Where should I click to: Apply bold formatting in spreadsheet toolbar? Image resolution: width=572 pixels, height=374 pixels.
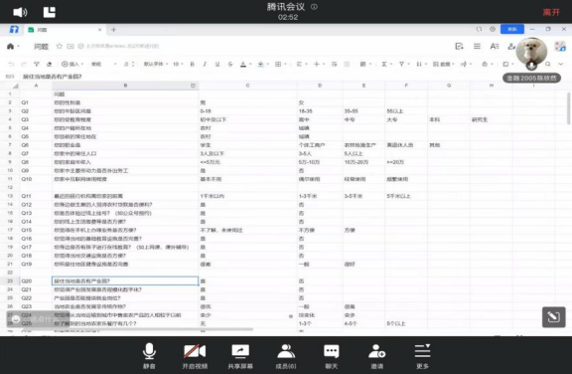(192, 64)
